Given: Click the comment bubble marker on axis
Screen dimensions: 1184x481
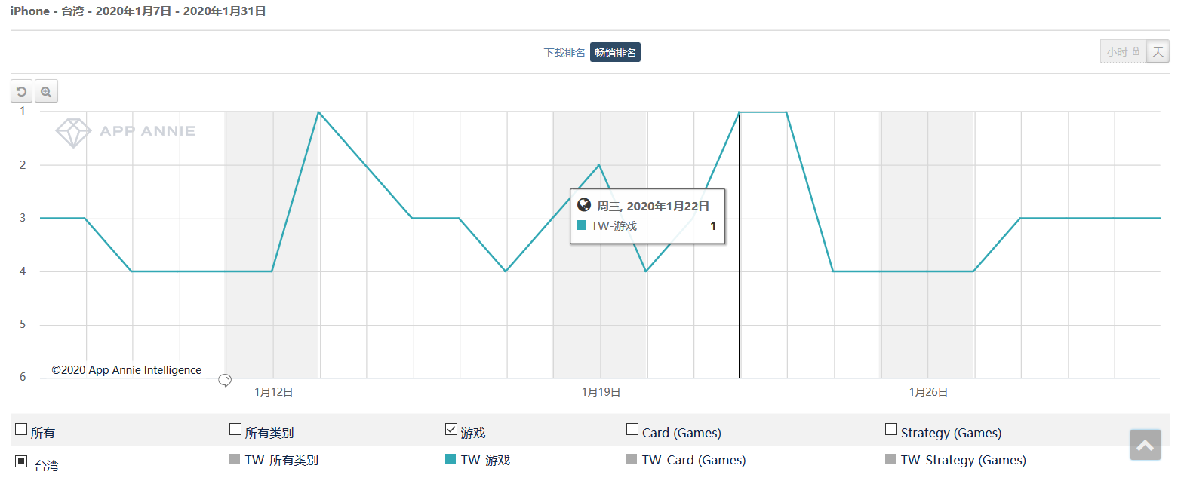Looking at the screenshot, I should pyautogui.click(x=225, y=380).
